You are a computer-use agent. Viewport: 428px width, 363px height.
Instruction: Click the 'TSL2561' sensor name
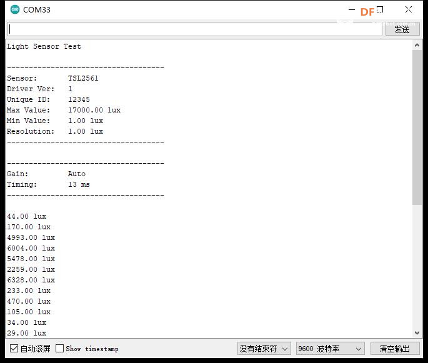[83, 78]
